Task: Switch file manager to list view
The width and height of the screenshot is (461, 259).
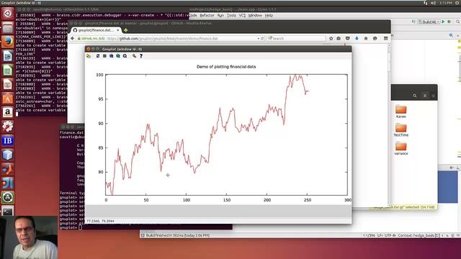Action: pos(425,96)
